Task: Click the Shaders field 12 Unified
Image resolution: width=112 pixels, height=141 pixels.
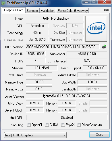Action: click(42, 68)
